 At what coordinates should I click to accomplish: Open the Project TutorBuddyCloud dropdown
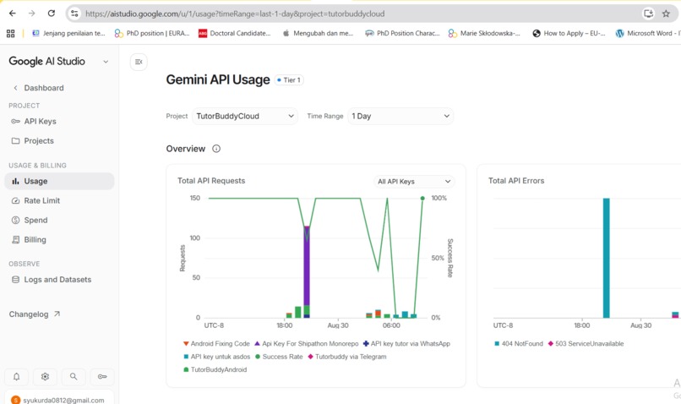[x=245, y=116]
